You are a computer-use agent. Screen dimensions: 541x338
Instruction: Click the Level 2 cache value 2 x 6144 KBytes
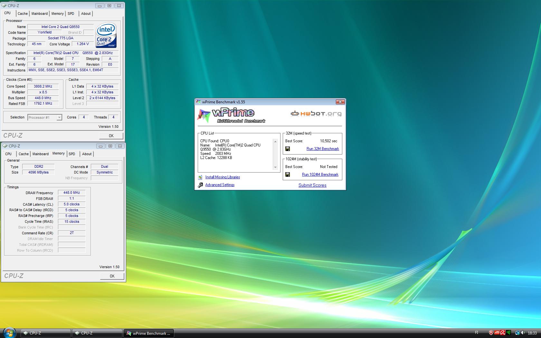[102, 98]
